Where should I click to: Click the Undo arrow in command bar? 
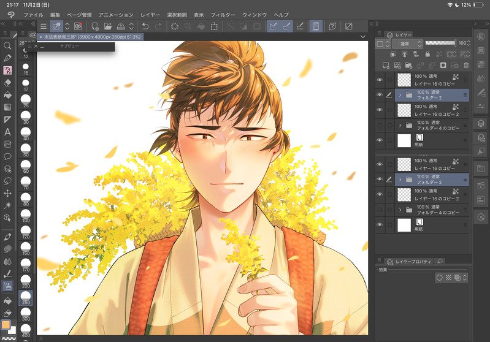click(x=145, y=26)
